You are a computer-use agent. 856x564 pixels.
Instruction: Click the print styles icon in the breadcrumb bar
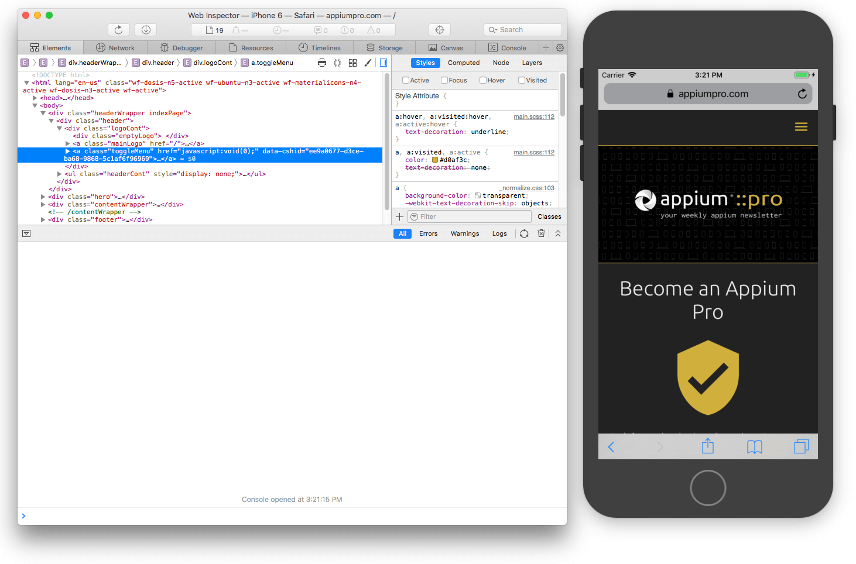pos(322,63)
